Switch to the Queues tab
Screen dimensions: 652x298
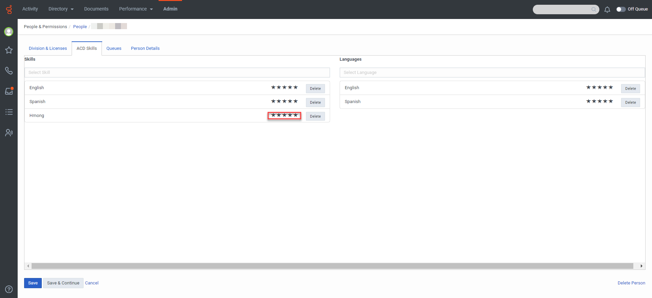click(114, 48)
